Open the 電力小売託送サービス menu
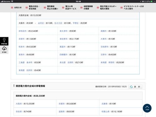 [69, 7]
